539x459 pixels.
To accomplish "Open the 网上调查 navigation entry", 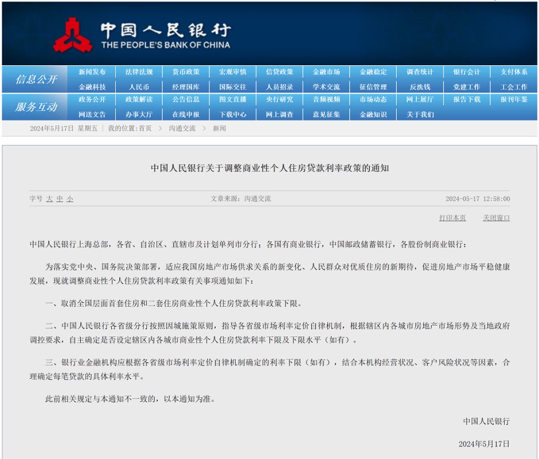I will pos(279,113).
